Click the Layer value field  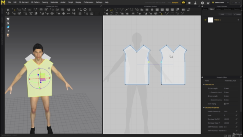coord(229,115)
